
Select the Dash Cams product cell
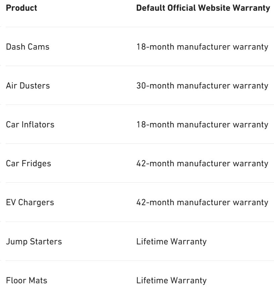pos(28,47)
